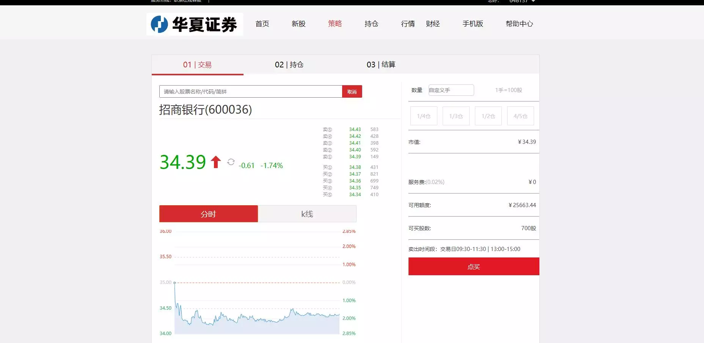Switch to the k线 chart view
This screenshot has height=343, width=704.
pos(307,214)
